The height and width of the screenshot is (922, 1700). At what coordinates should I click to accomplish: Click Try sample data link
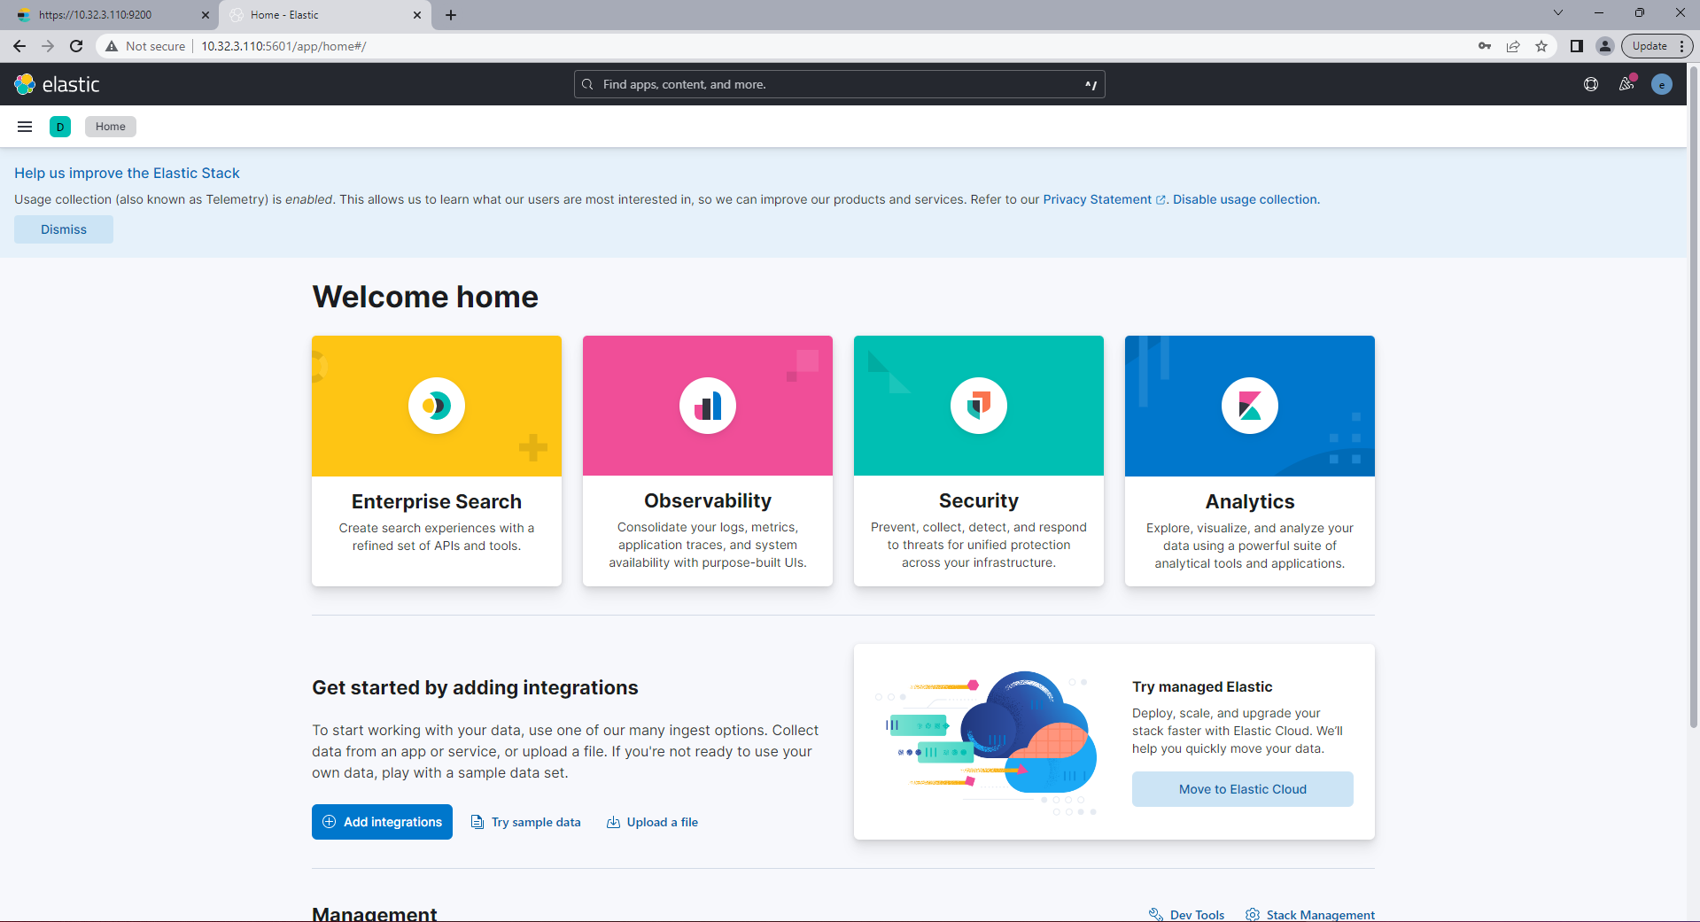coord(526,822)
